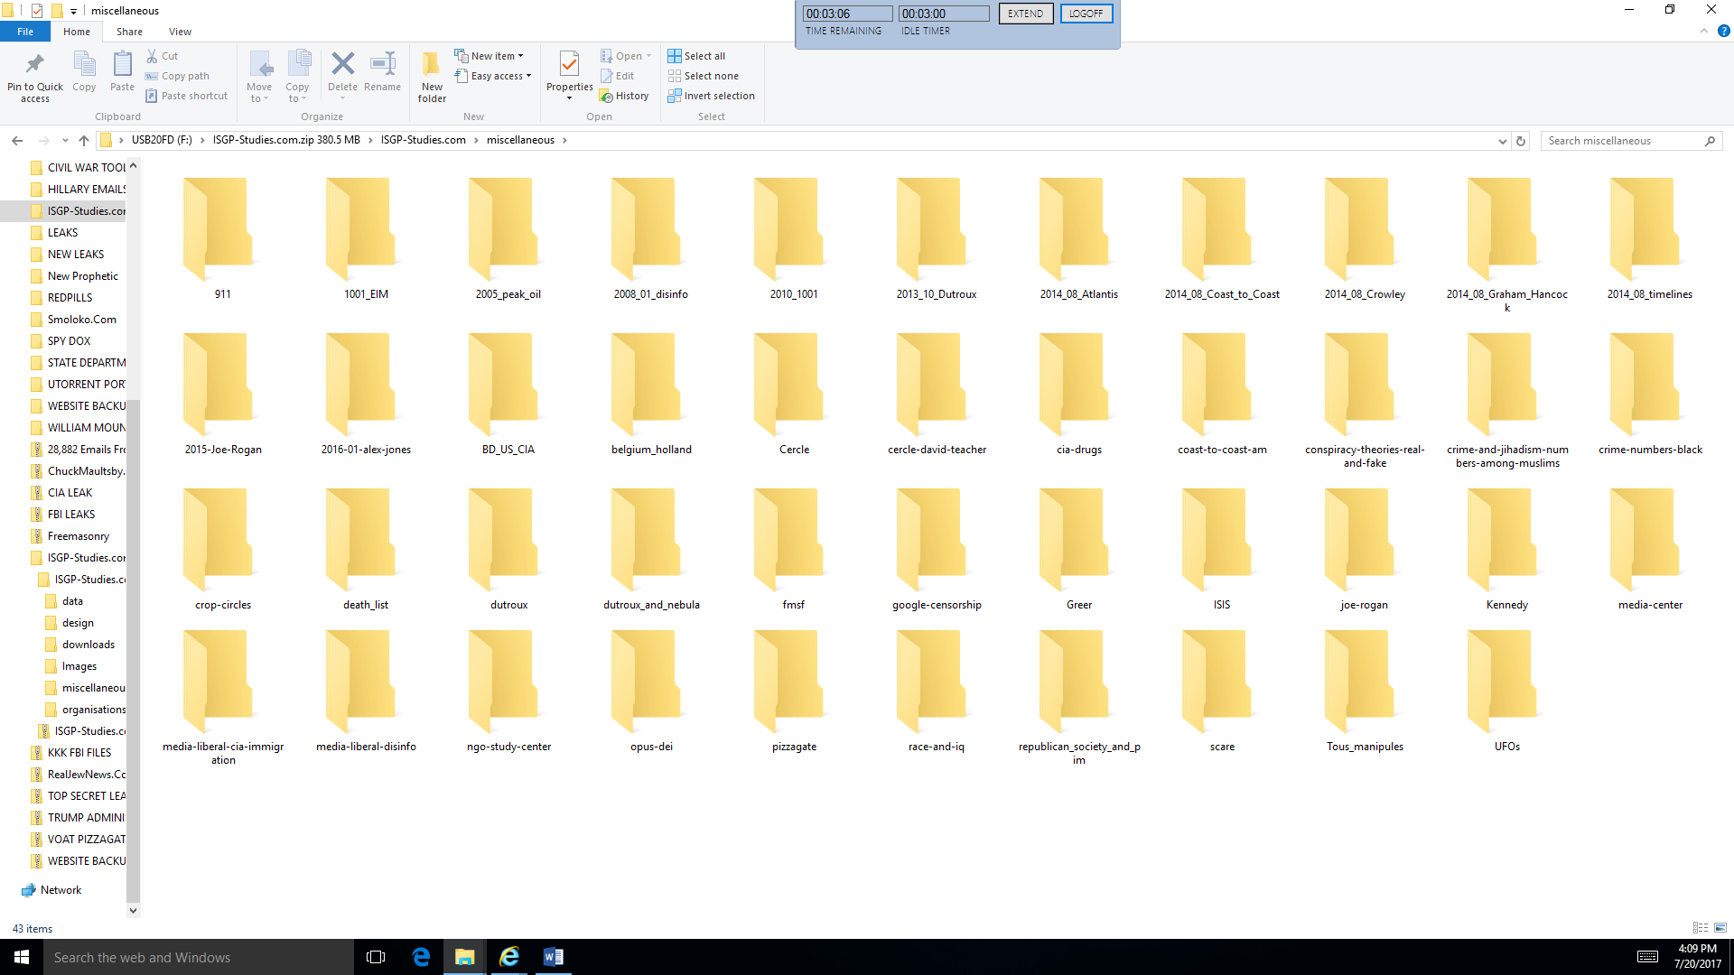Image resolution: width=1734 pixels, height=975 pixels.
Task: Switch to the Share tab
Action: 129,32
